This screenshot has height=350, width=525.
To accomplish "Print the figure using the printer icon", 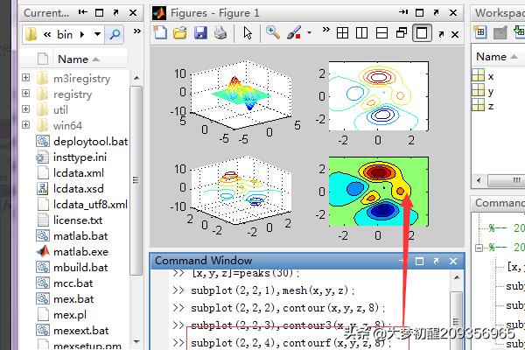I will click(220, 33).
